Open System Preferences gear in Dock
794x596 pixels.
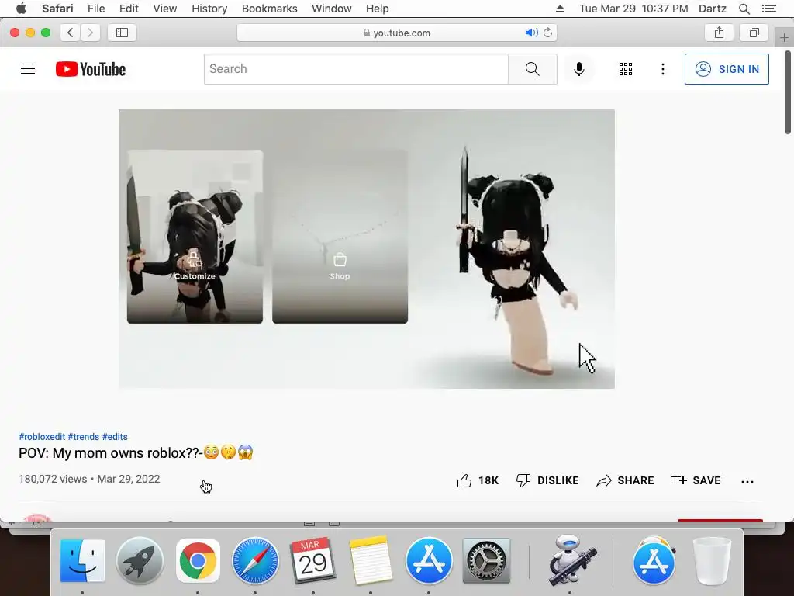click(486, 560)
